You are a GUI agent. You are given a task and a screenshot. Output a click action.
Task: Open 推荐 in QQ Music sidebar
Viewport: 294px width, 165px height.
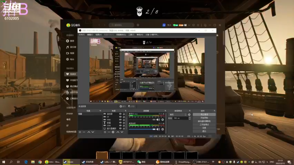[70, 41]
